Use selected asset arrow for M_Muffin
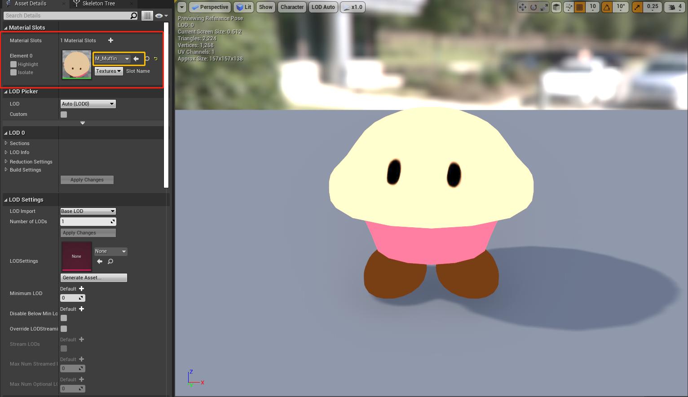Screen dimensions: 688x397 [136, 59]
